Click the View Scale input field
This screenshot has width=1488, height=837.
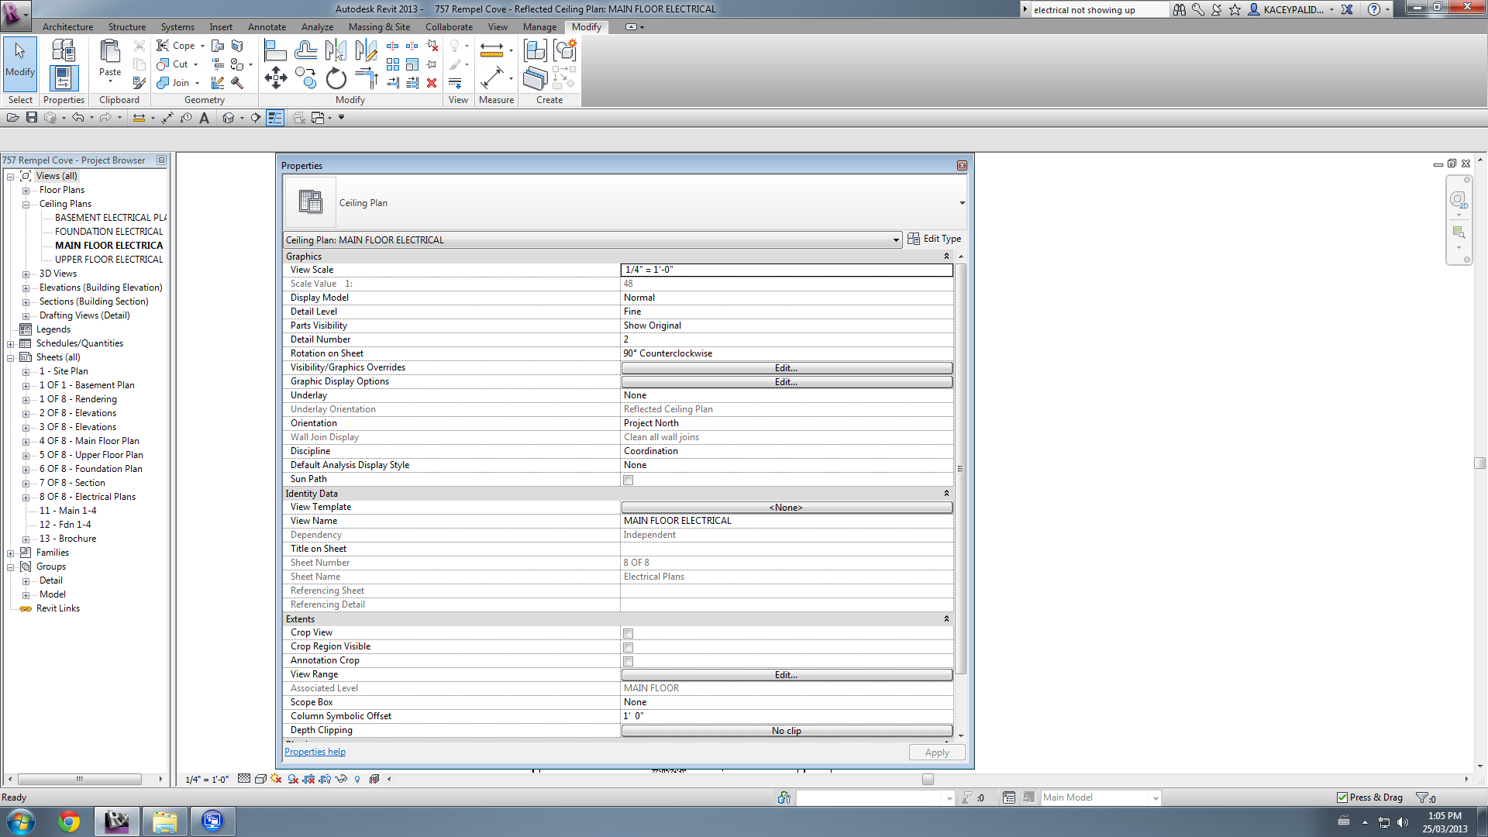pos(786,270)
